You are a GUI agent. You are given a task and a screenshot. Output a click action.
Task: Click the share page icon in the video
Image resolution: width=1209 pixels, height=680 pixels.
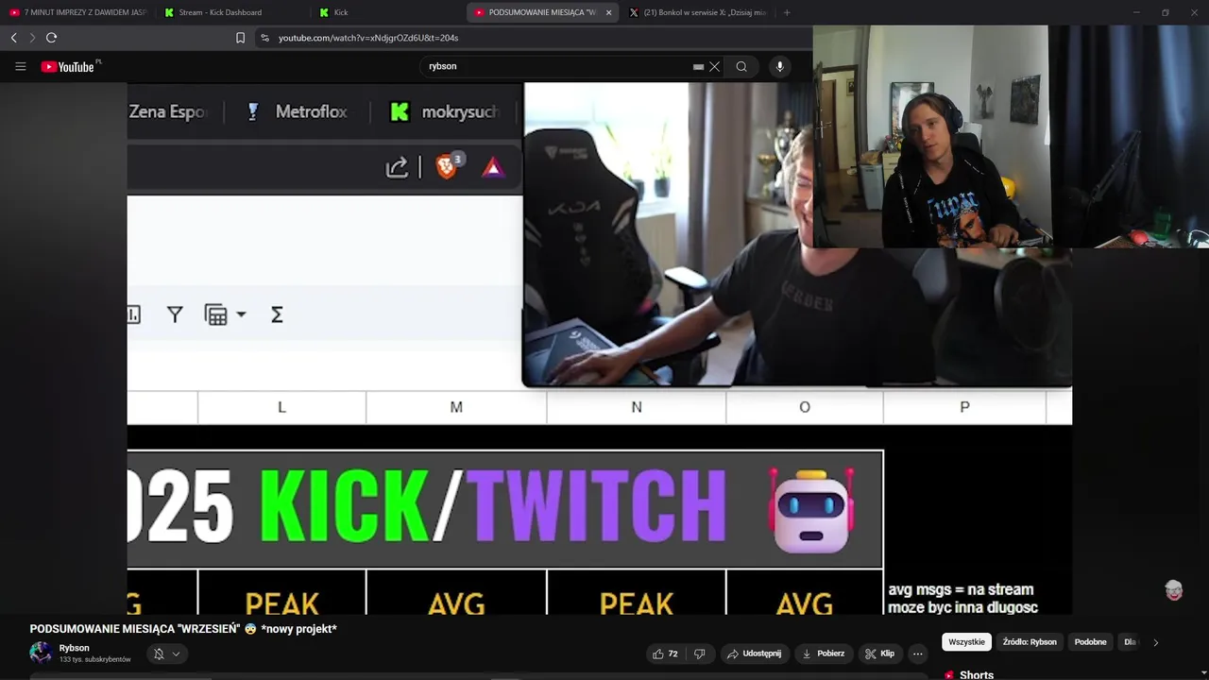[x=397, y=168]
